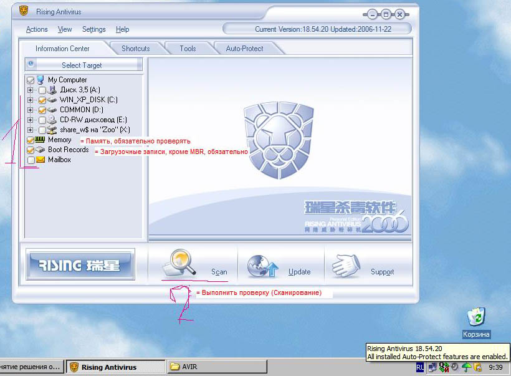Uncheck the COMMON (D:) checkbox
Image resolution: width=511 pixels, height=376 pixels.
tap(42, 110)
